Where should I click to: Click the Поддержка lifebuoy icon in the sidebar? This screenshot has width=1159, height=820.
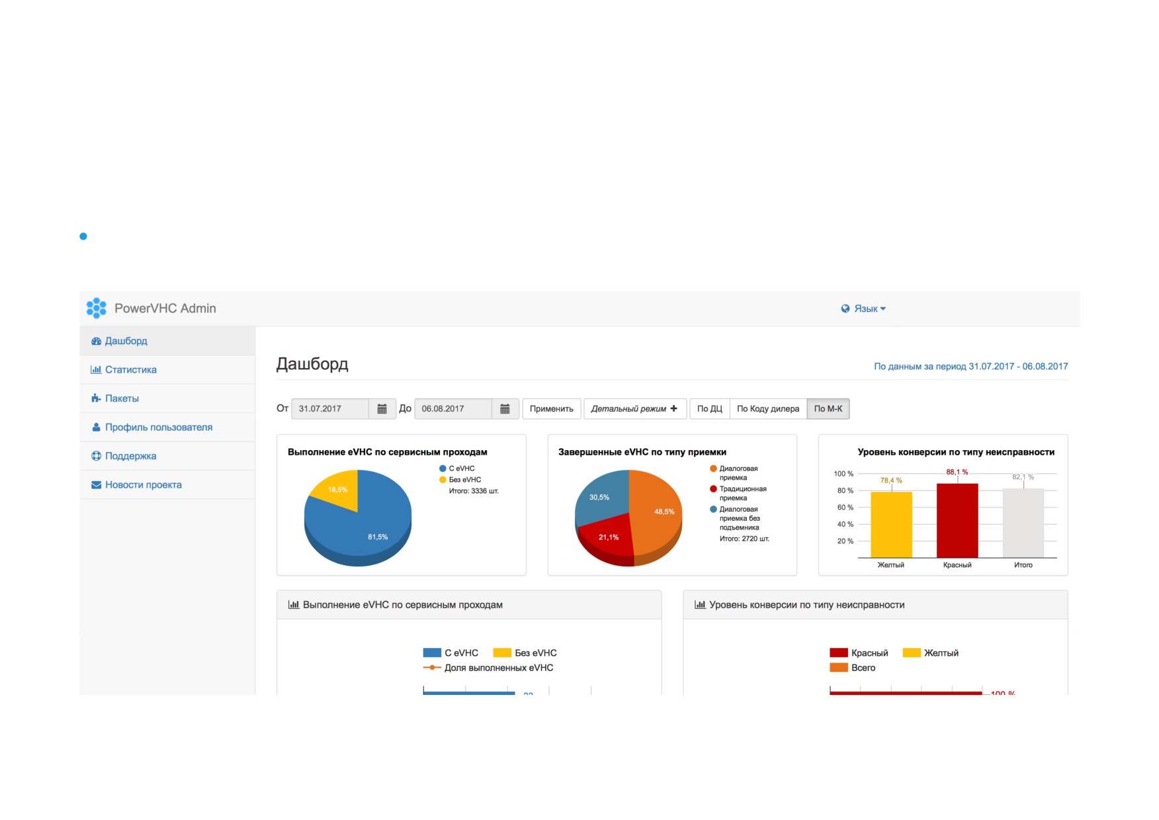pyautogui.click(x=96, y=456)
